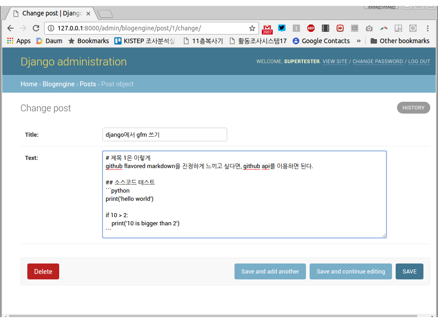Select the Change post browser tab

pos(52,13)
